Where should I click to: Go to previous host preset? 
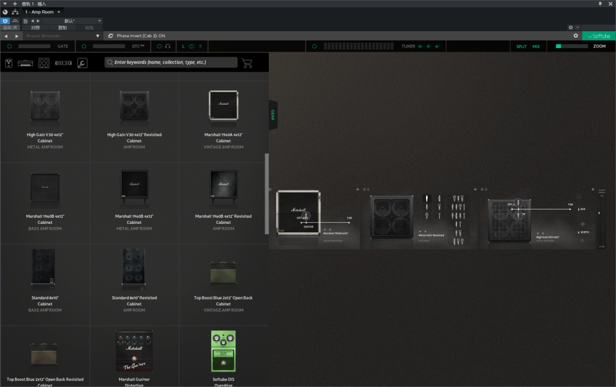point(32,21)
